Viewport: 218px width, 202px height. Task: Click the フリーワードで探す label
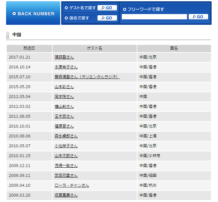tap(146, 9)
